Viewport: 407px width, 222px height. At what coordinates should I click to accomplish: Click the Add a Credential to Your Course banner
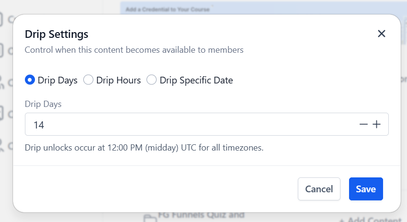coord(168,10)
